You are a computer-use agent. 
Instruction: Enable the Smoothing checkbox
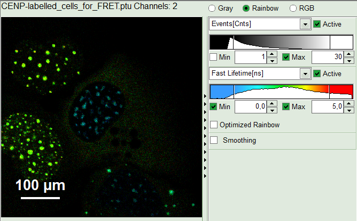(x=214, y=141)
